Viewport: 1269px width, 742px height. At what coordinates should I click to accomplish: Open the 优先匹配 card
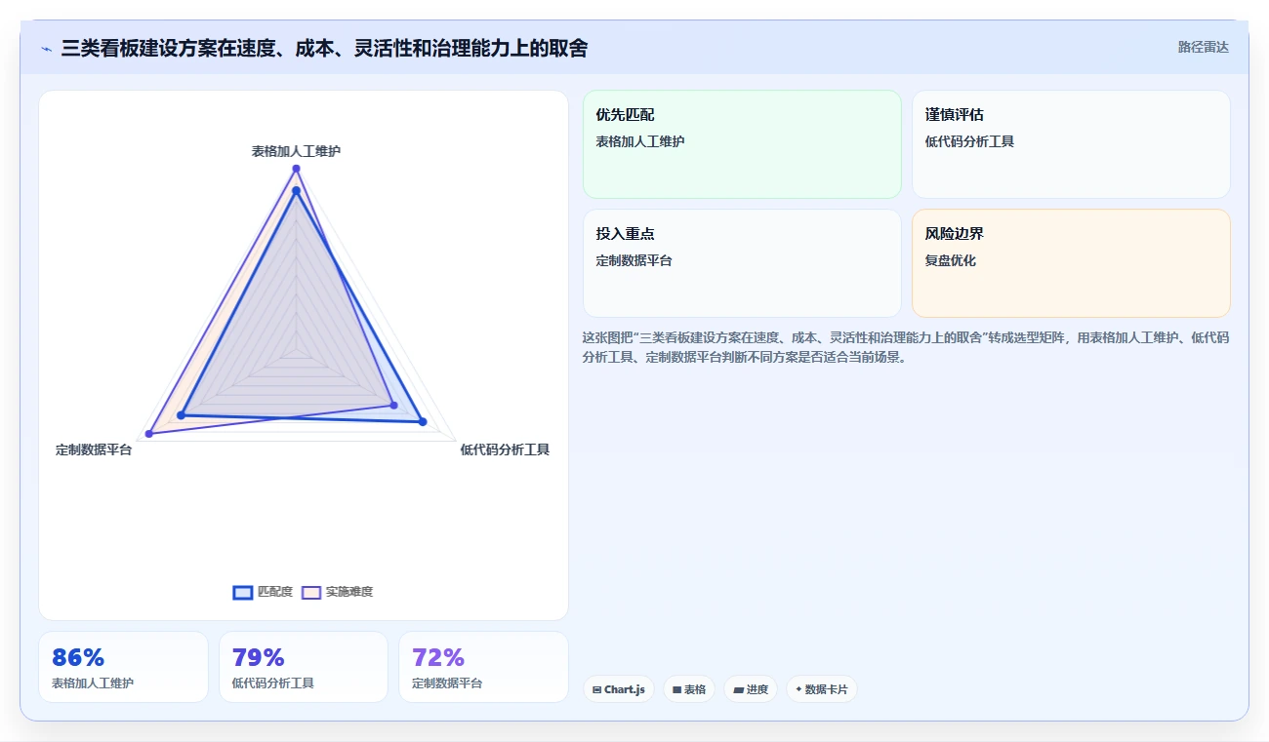742,144
